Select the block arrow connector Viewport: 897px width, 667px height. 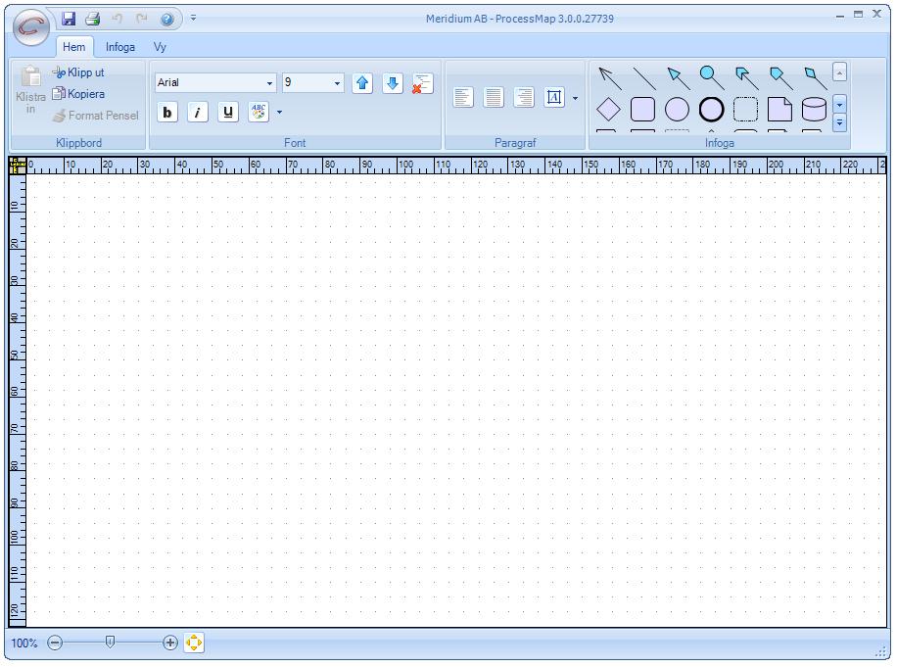[x=746, y=78]
